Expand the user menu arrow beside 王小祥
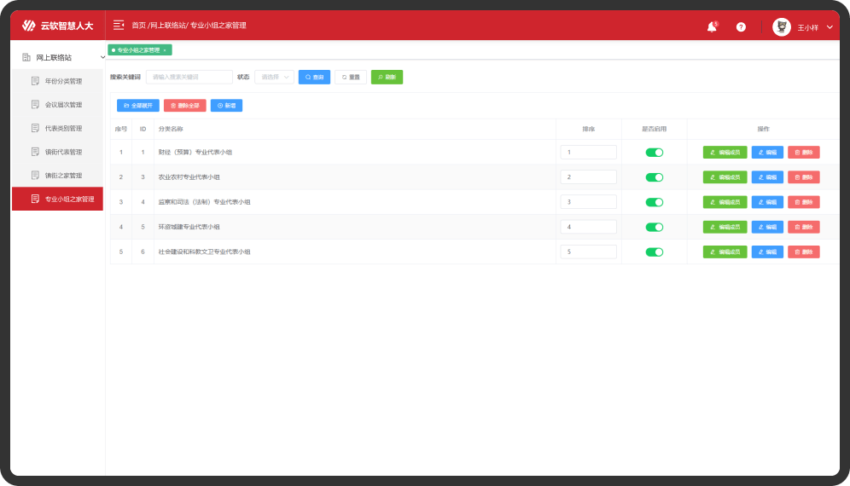Screen dimensions: 850x486 coord(830,27)
